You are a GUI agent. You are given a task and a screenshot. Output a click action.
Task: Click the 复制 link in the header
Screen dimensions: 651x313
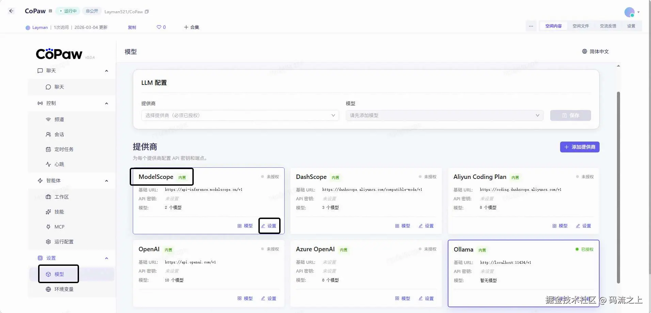[x=132, y=27]
